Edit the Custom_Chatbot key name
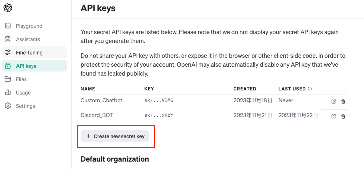Screen dimensions: 364x169 point(334,101)
